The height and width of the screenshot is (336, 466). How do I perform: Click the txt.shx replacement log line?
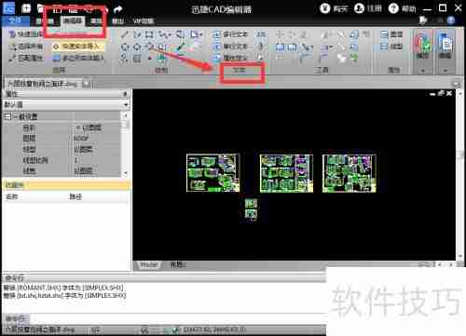tap(64, 295)
